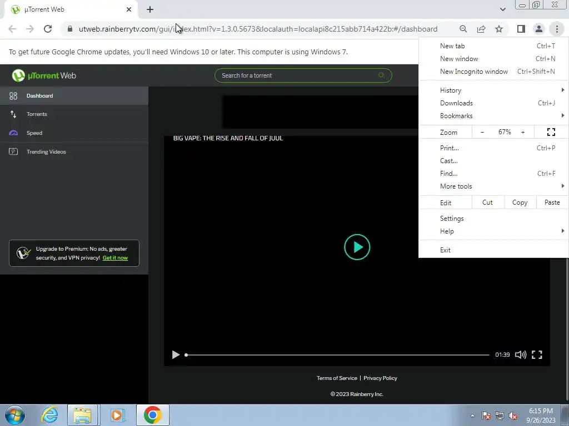Open a new tab with the plus button
Viewport: 569px width, 426px height.
(x=150, y=10)
